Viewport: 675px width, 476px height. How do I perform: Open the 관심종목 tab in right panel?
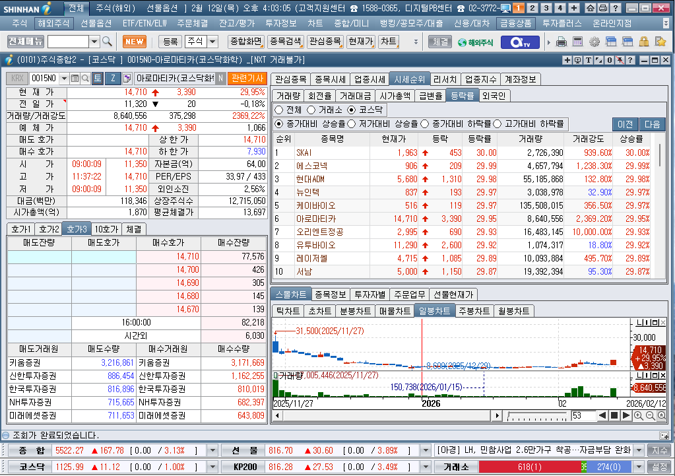pos(290,79)
